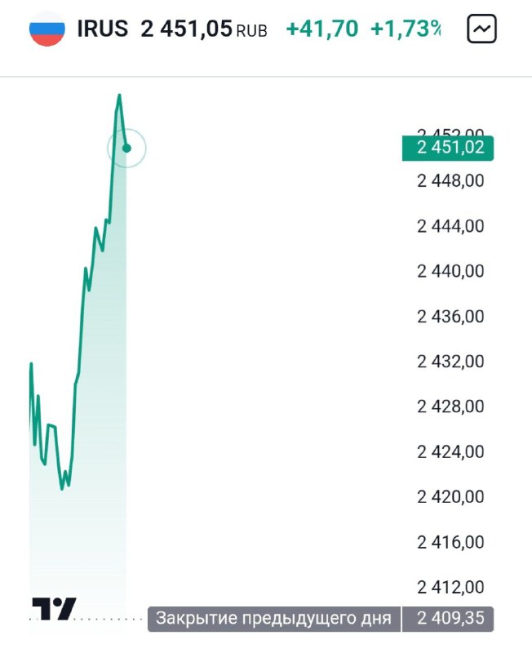Click the TradingView logo
Viewport: 532px width, 653px height.
tap(54, 609)
